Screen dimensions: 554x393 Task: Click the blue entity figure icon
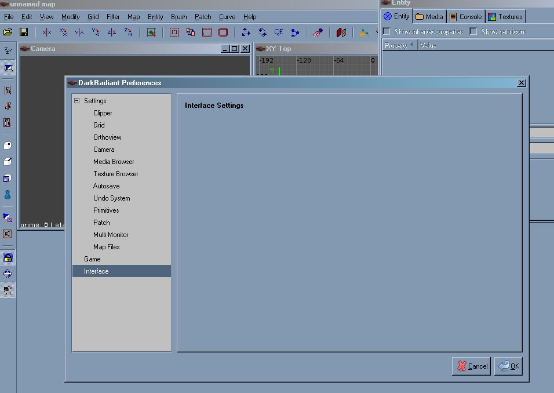(8, 195)
